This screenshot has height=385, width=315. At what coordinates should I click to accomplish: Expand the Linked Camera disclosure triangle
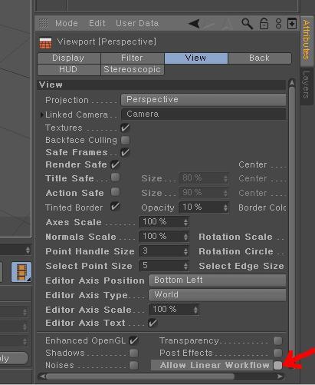42,115
